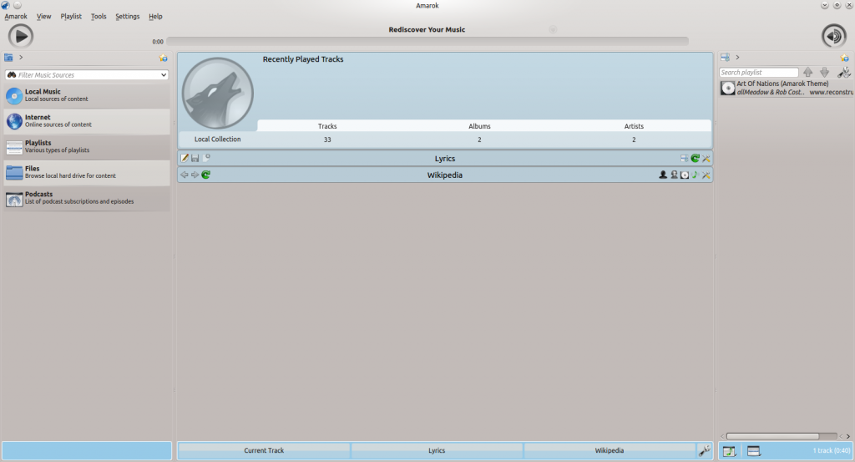Open the View menu
The image size is (855, 462).
43,17
